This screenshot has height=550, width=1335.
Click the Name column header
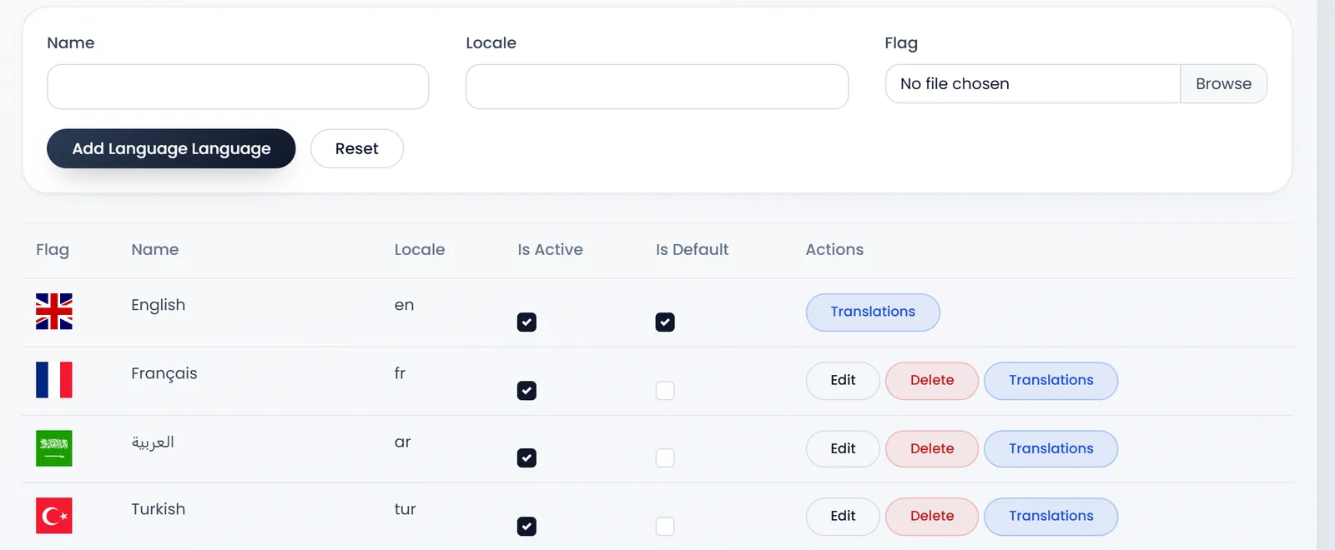click(x=155, y=249)
